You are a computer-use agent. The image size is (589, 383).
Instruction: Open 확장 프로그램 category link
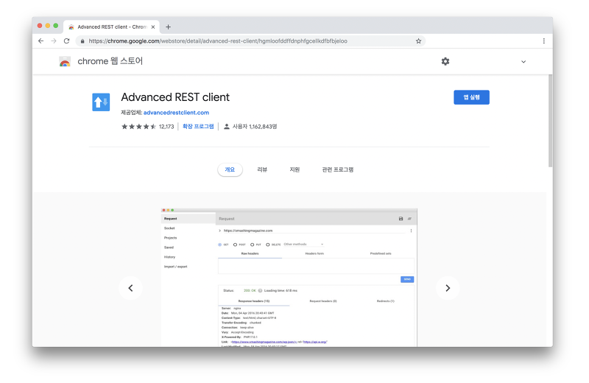(x=198, y=126)
